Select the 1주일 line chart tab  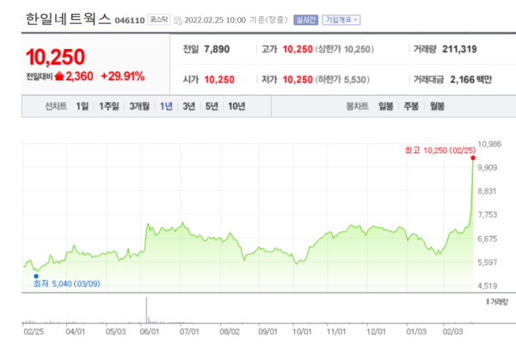coord(109,107)
